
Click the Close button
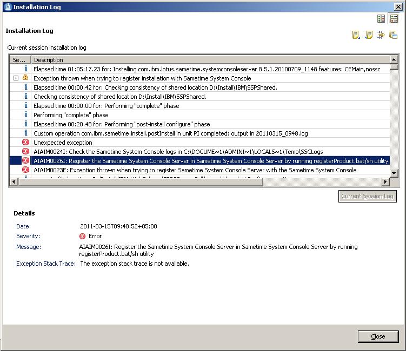pos(378,336)
